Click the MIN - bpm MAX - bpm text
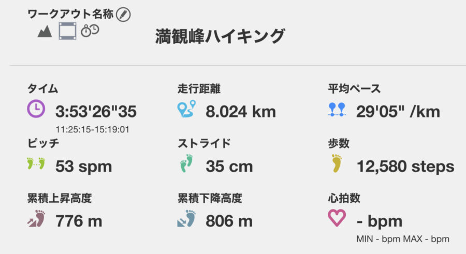Image resolution: width=466 pixels, height=254 pixels. pos(403,239)
